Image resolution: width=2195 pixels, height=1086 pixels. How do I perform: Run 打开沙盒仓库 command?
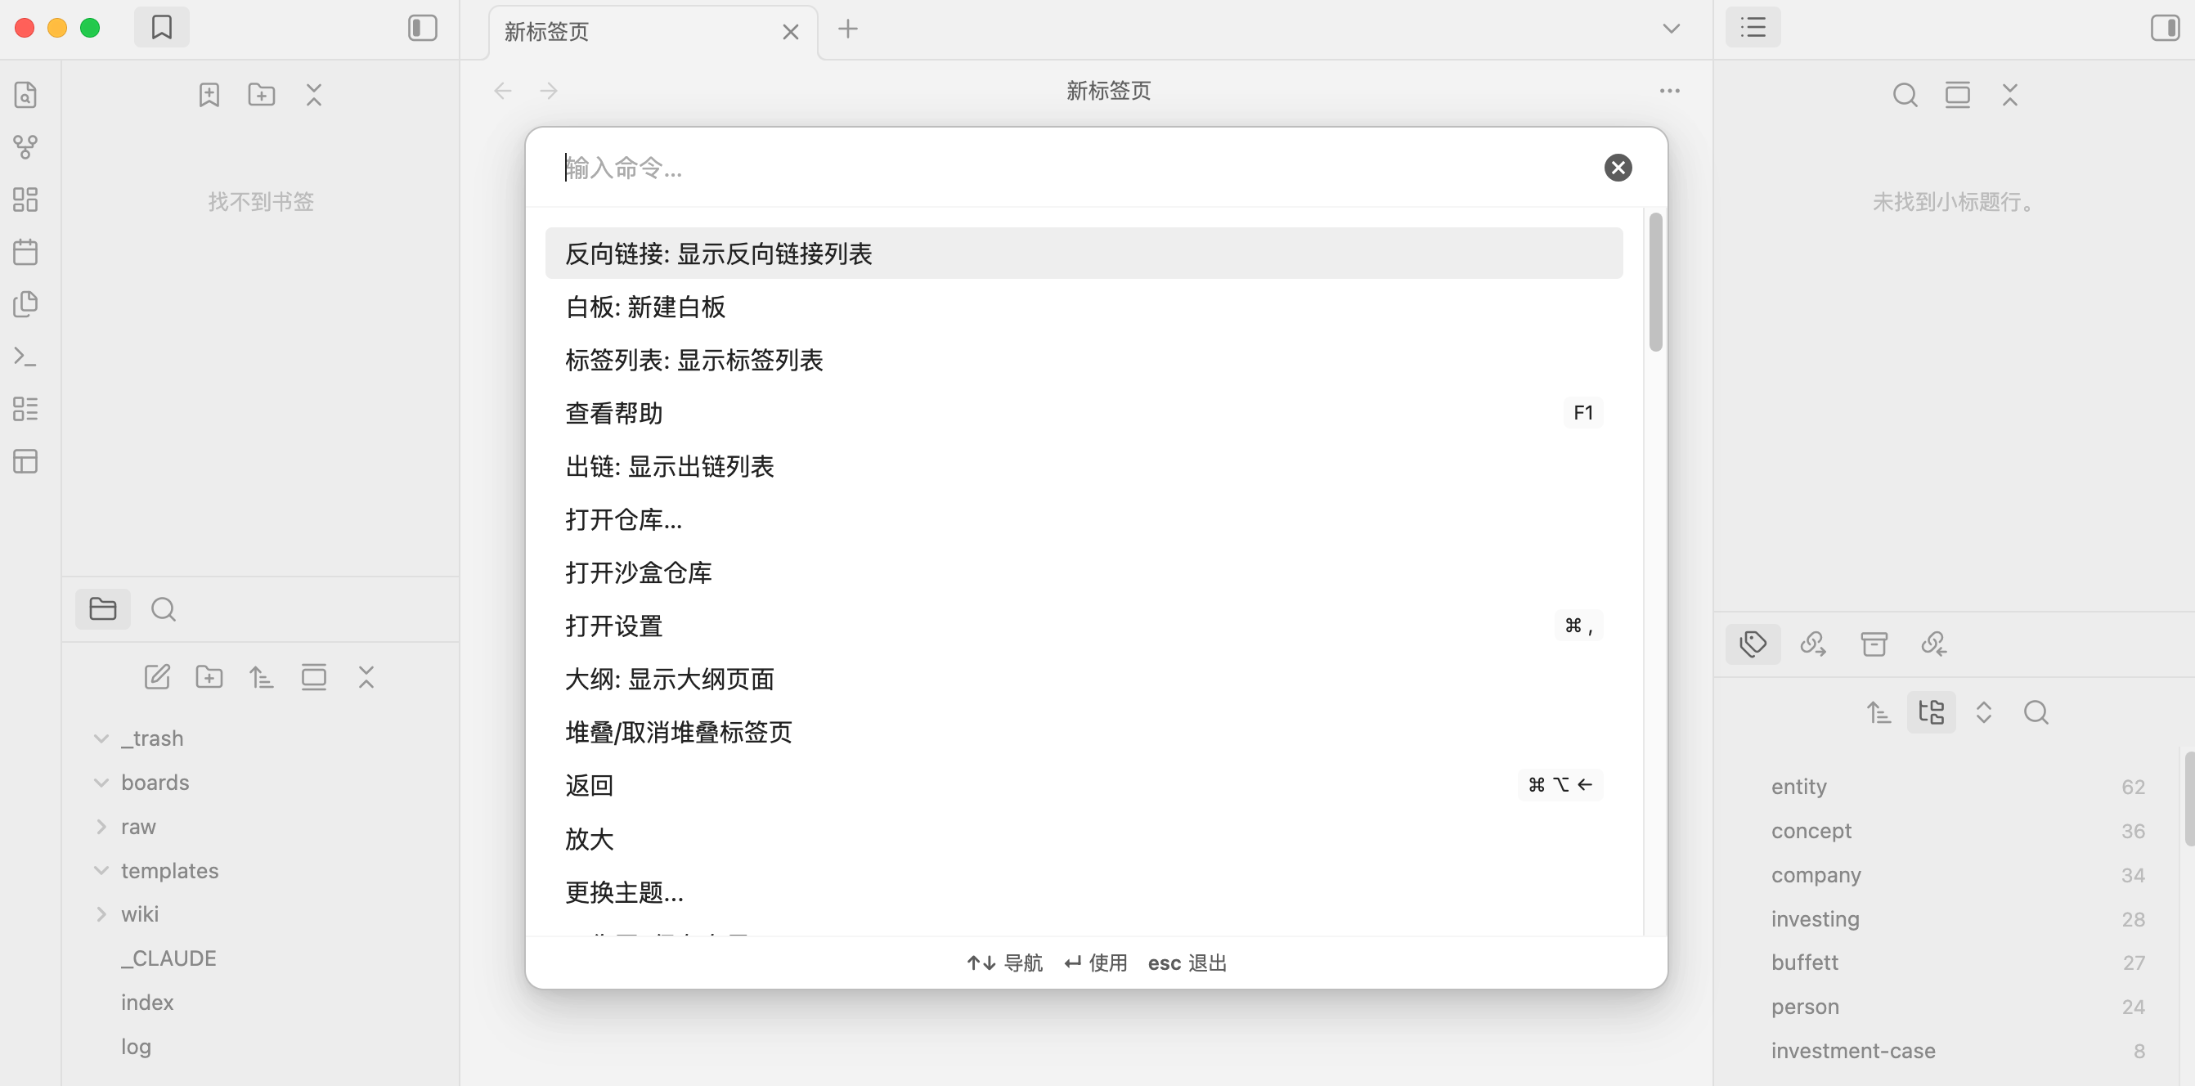tap(1084, 572)
